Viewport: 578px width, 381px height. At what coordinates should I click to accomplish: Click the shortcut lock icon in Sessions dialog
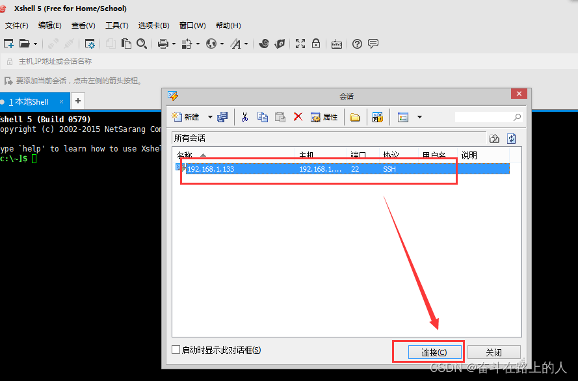tap(378, 117)
